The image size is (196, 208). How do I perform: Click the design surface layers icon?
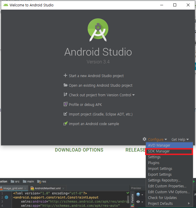(138, 194)
